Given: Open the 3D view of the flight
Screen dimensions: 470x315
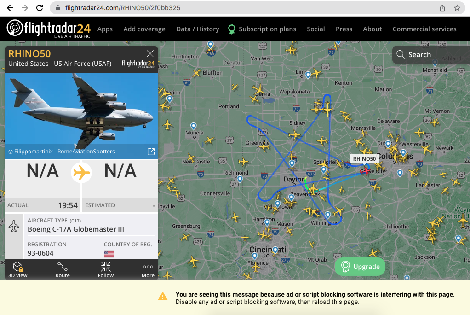Looking at the screenshot, I should pyautogui.click(x=17, y=269).
